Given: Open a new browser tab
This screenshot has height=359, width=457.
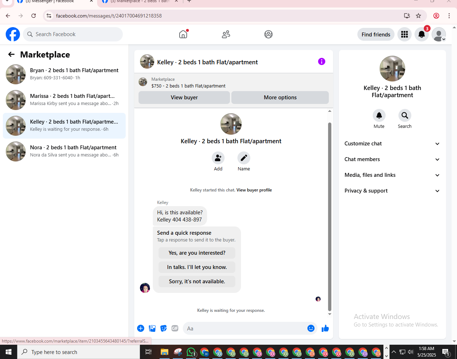Looking at the screenshot, I should pyautogui.click(x=189, y=1).
